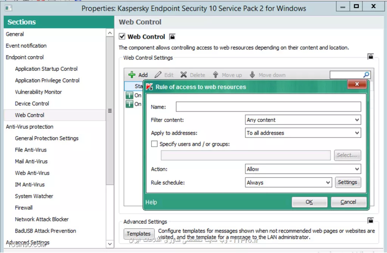
Task: Open the Filter content dropdown
Action: click(303, 120)
